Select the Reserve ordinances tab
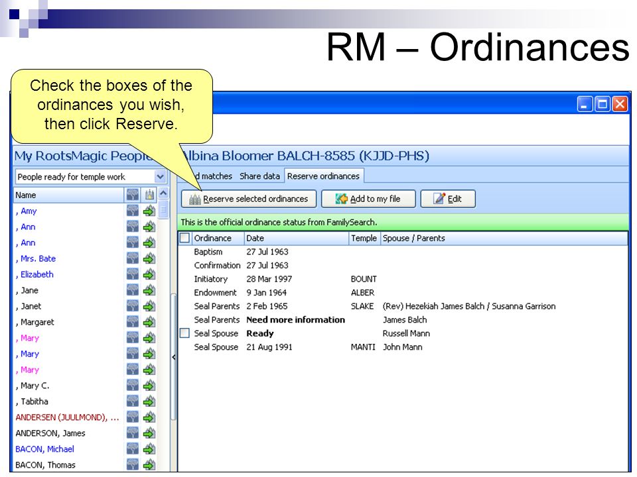The width and height of the screenshot is (637, 477). 323,176
